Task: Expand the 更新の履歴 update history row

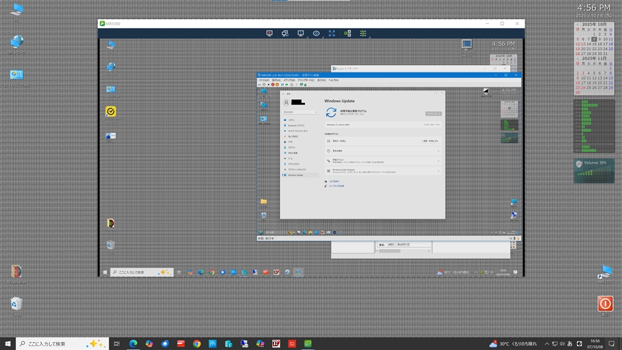Action: tap(382, 151)
